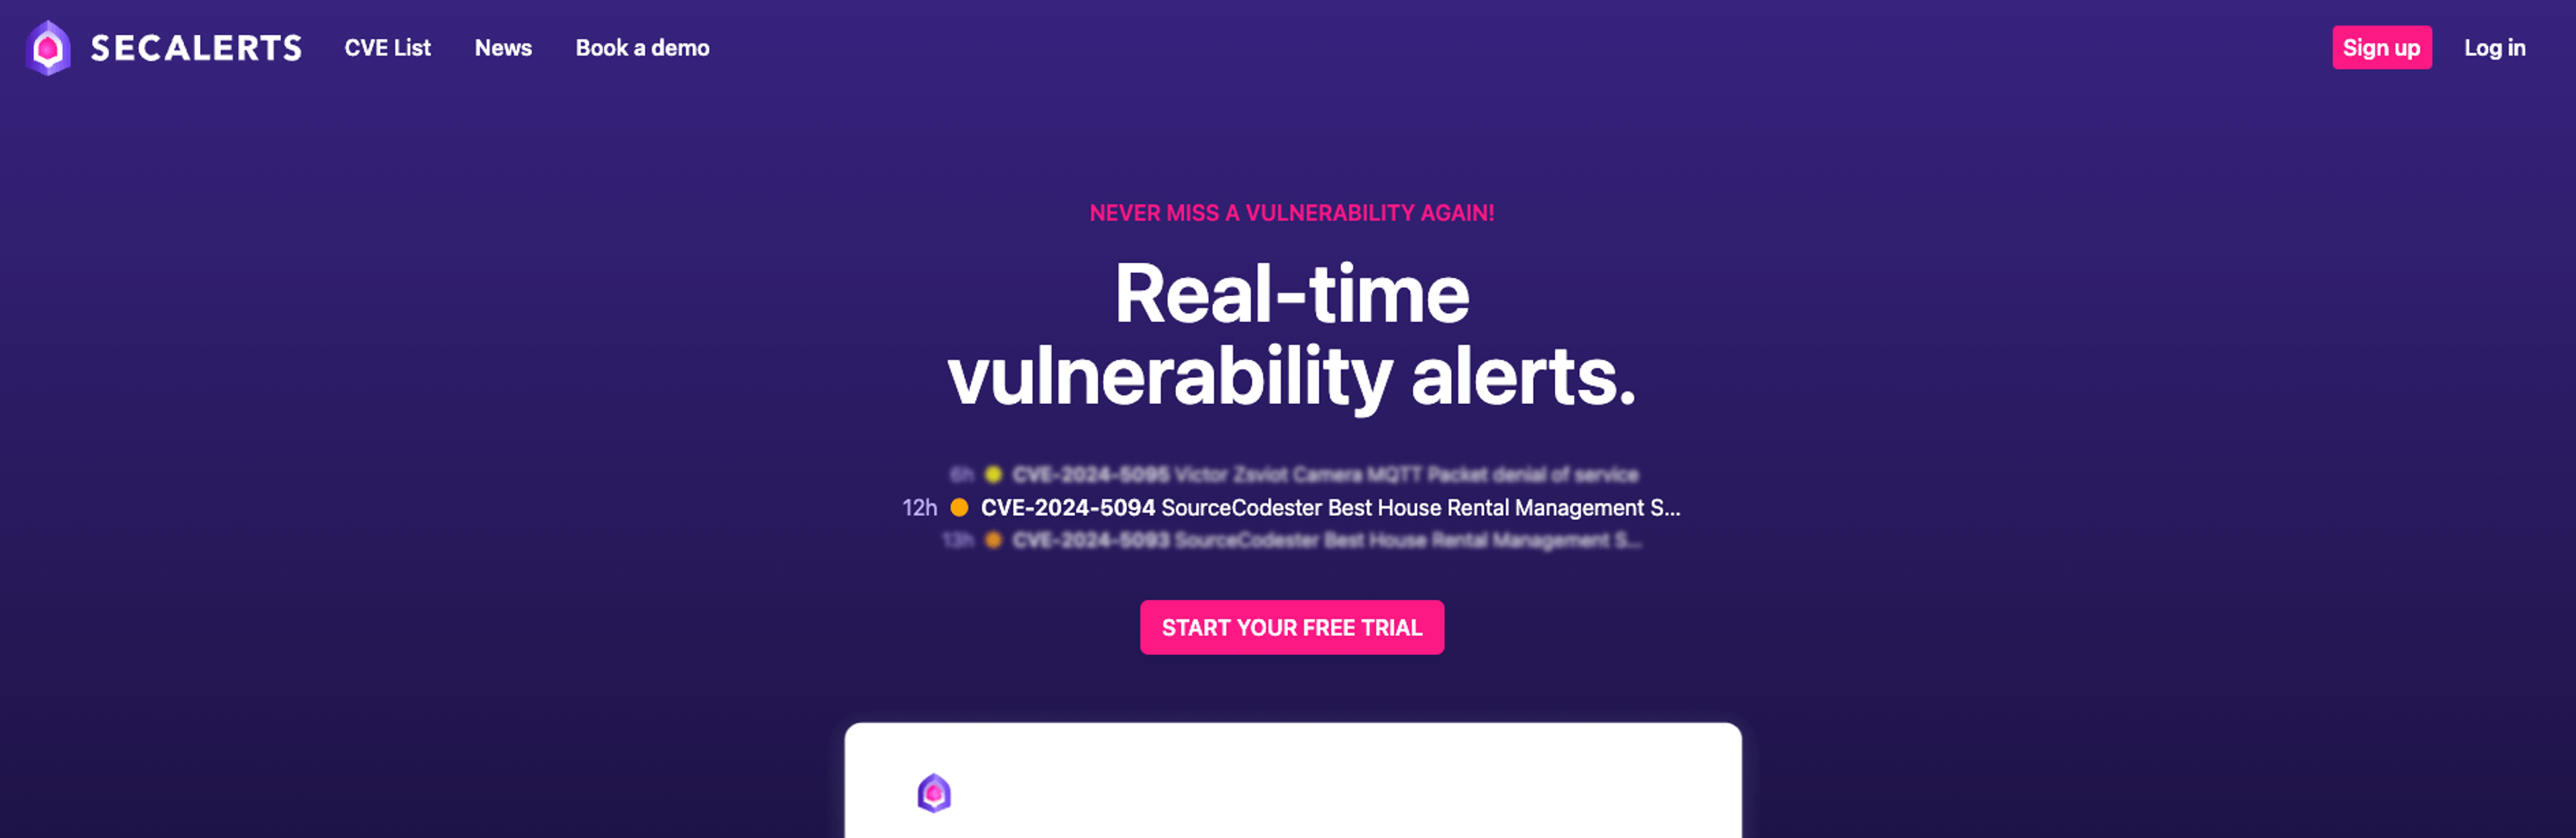Expand the Book a demo dropdown

coord(641,46)
